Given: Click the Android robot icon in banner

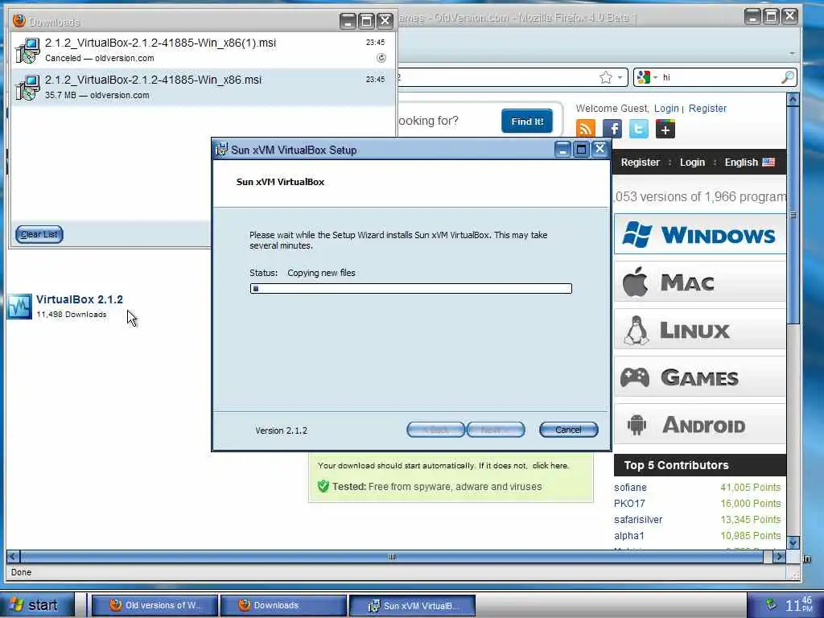Looking at the screenshot, I should (637, 425).
